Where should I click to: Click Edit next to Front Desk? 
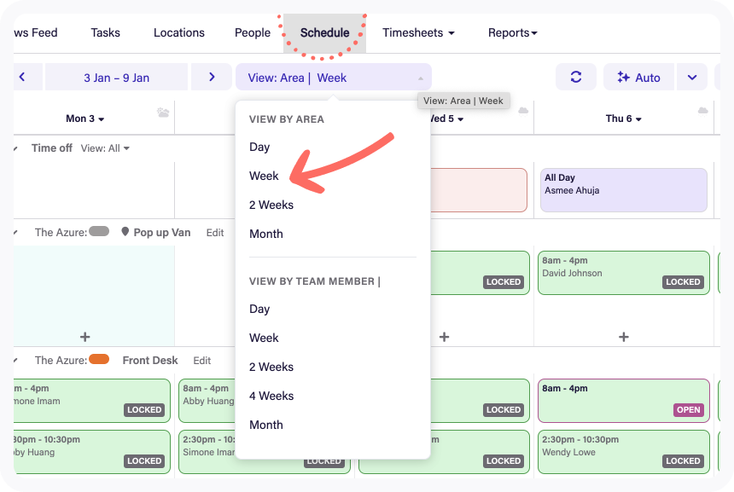tap(201, 361)
